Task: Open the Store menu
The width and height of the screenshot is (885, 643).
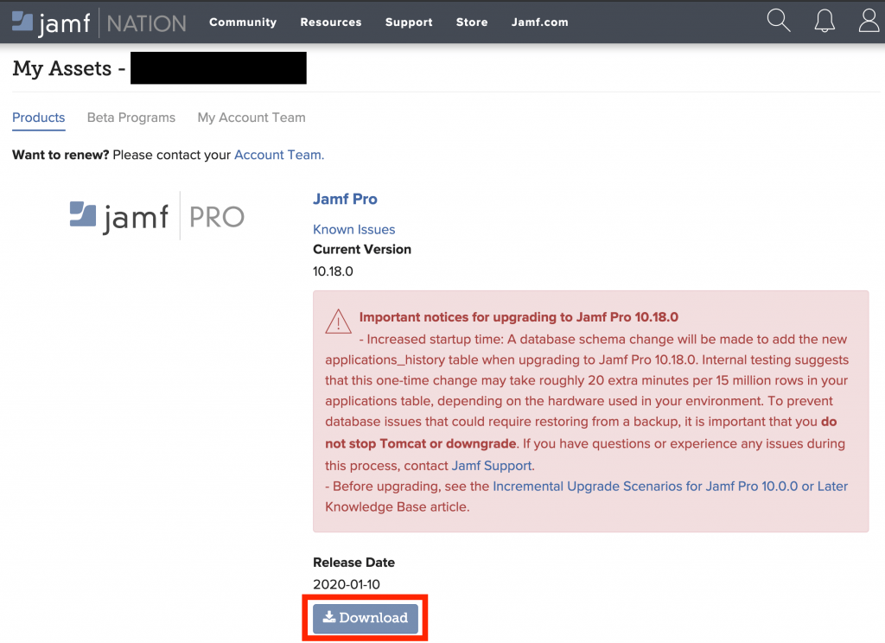Action: click(x=472, y=22)
